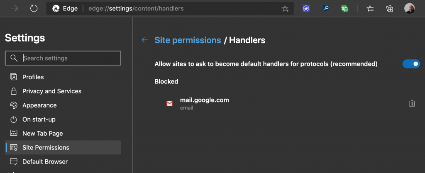Bookmark this page with star icon
The image size is (425, 173).
point(285,8)
